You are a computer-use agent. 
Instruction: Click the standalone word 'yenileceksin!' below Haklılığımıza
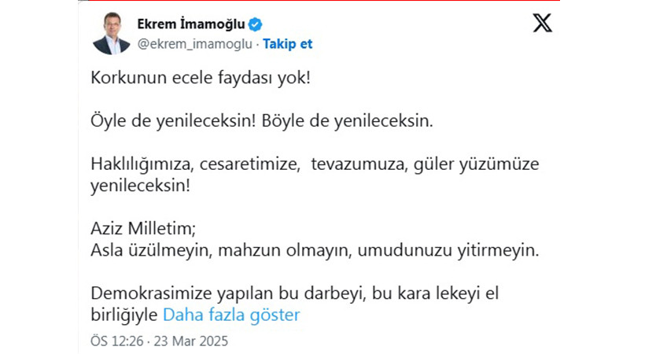coord(140,186)
